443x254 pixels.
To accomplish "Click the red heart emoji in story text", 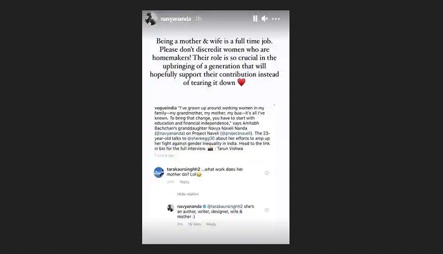I will coord(242,82).
